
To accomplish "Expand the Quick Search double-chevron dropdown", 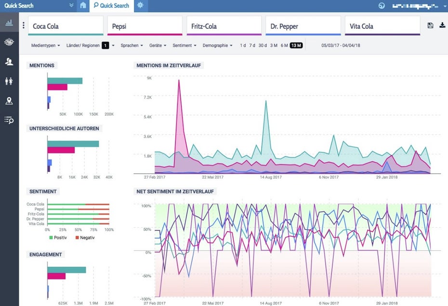I will [x=71, y=5].
